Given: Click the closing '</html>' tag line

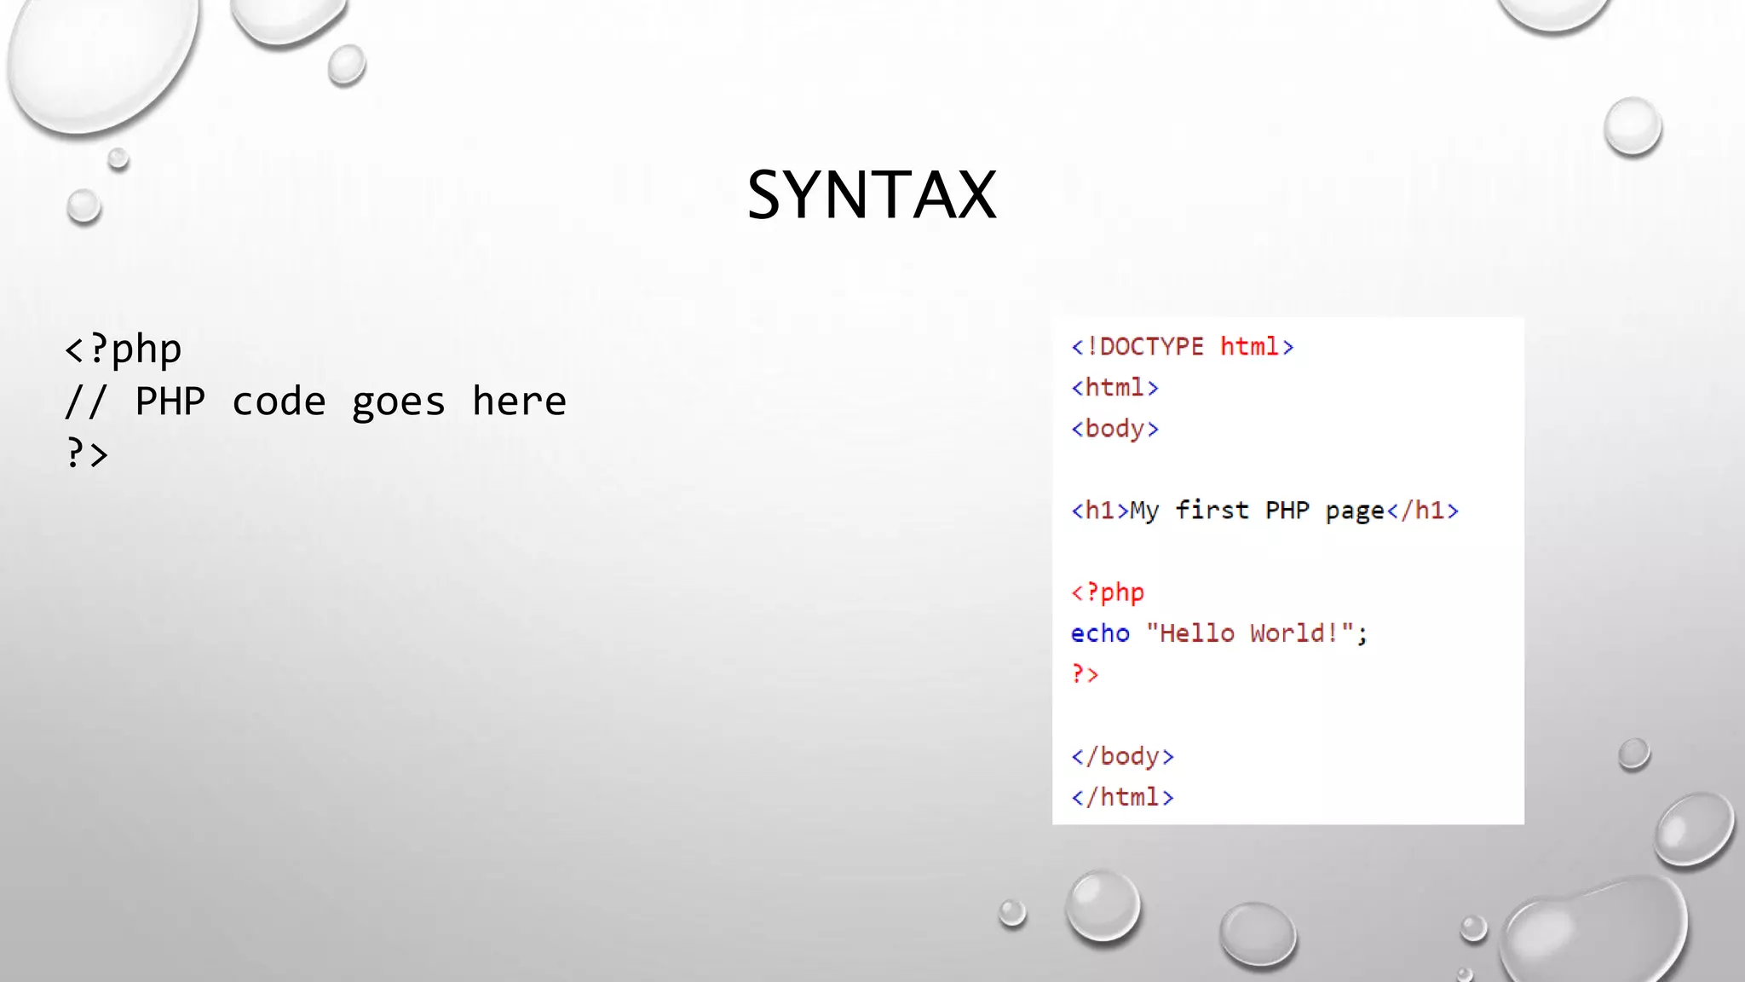Looking at the screenshot, I should 1122,797.
